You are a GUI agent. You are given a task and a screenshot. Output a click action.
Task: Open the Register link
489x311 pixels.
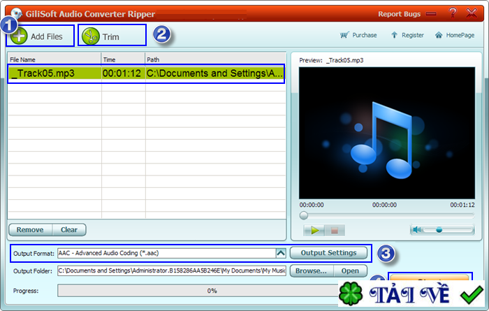click(407, 35)
